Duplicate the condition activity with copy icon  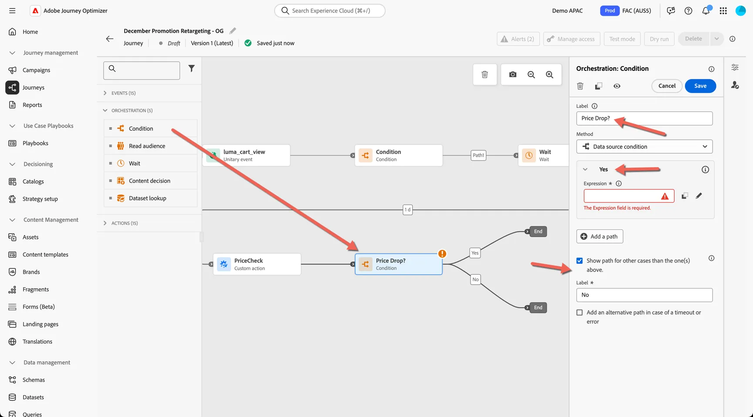point(598,86)
